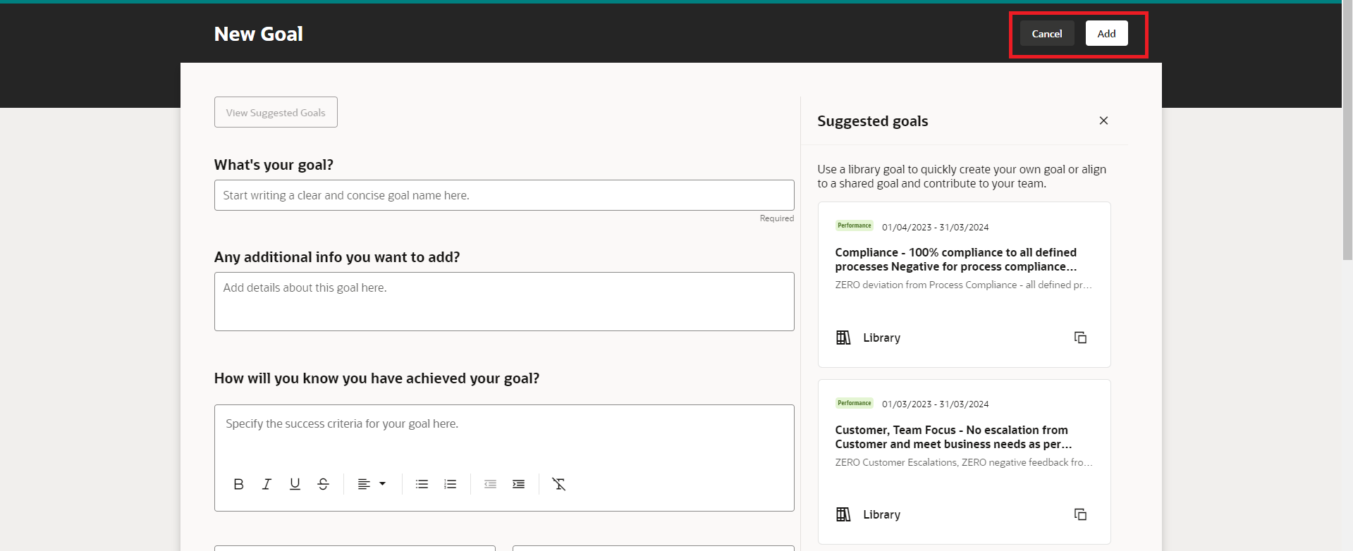1353x551 pixels.
Task: Copy the Customer, Team Focus library goal
Action: point(1081,514)
